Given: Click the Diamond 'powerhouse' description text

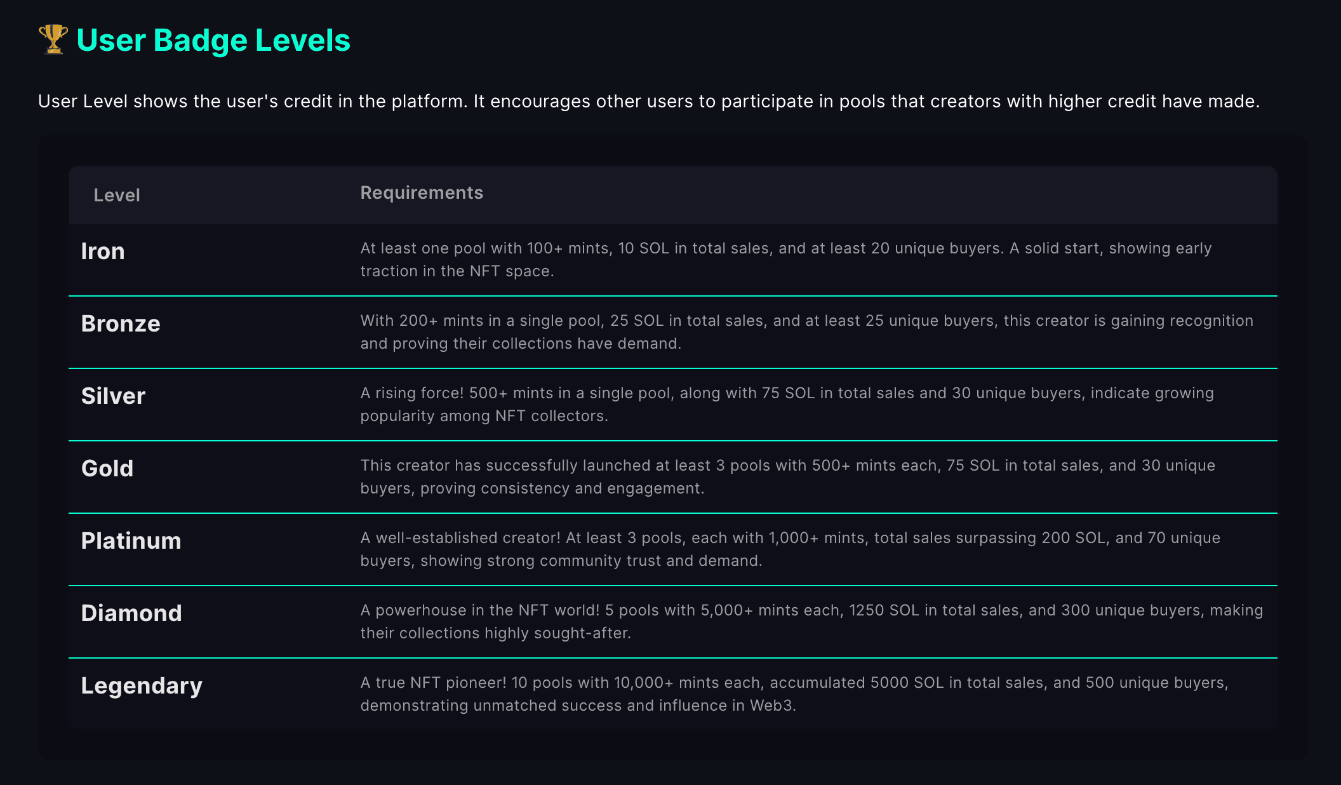Looking at the screenshot, I should (812, 622).
